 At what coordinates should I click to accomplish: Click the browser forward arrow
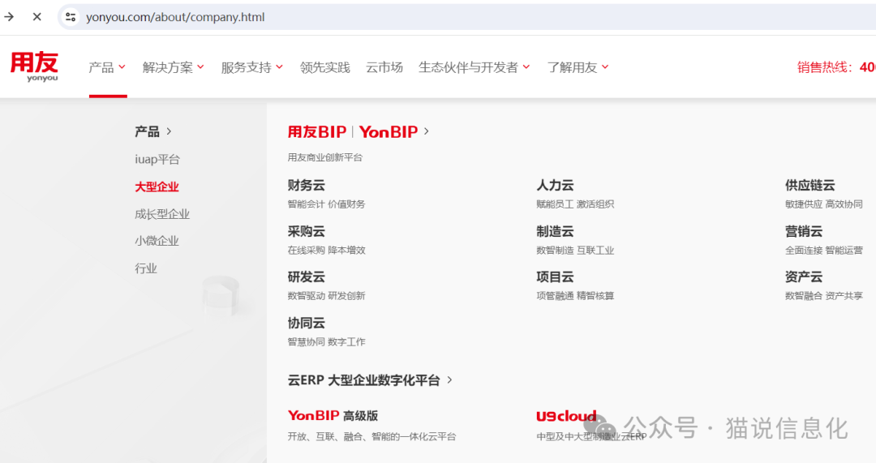[9, 17]
